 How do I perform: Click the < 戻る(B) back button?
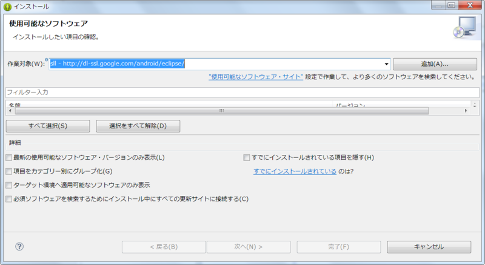(164, 247)
